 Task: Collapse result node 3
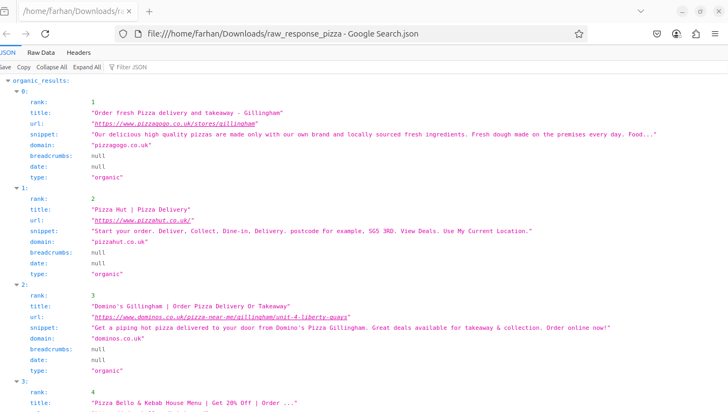click(17, 381)
